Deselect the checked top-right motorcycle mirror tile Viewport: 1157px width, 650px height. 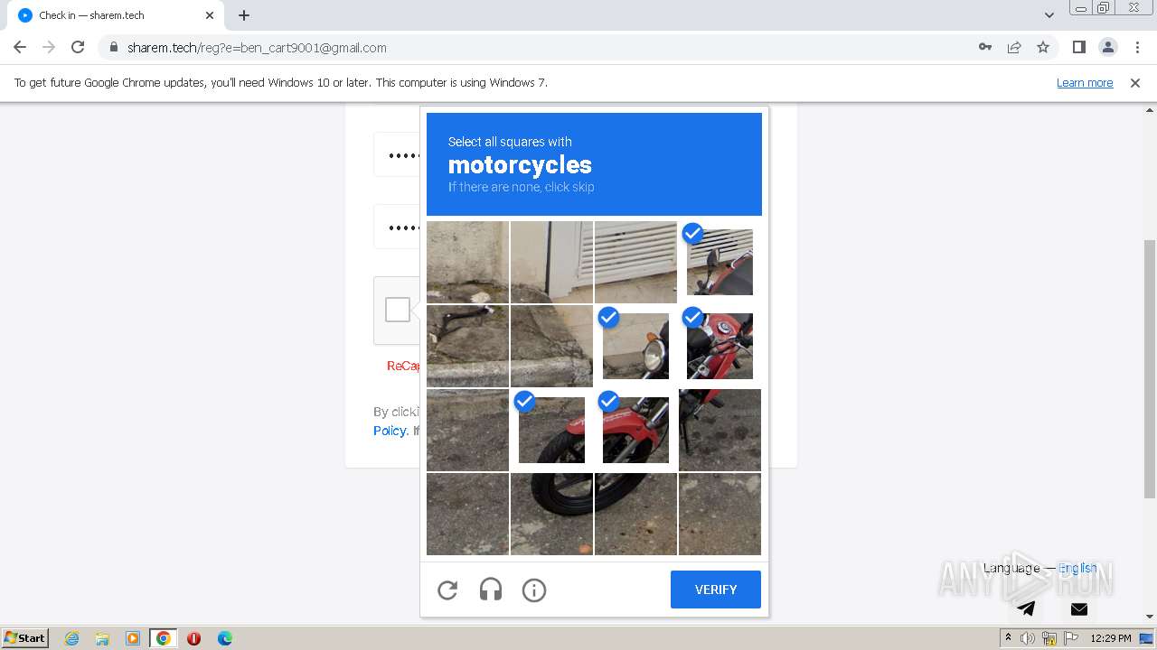pos(720,262)
